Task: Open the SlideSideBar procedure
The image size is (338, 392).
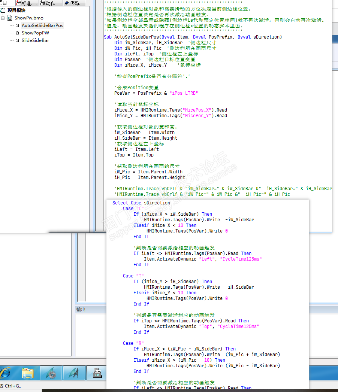Action: click(x=35, y=40)
